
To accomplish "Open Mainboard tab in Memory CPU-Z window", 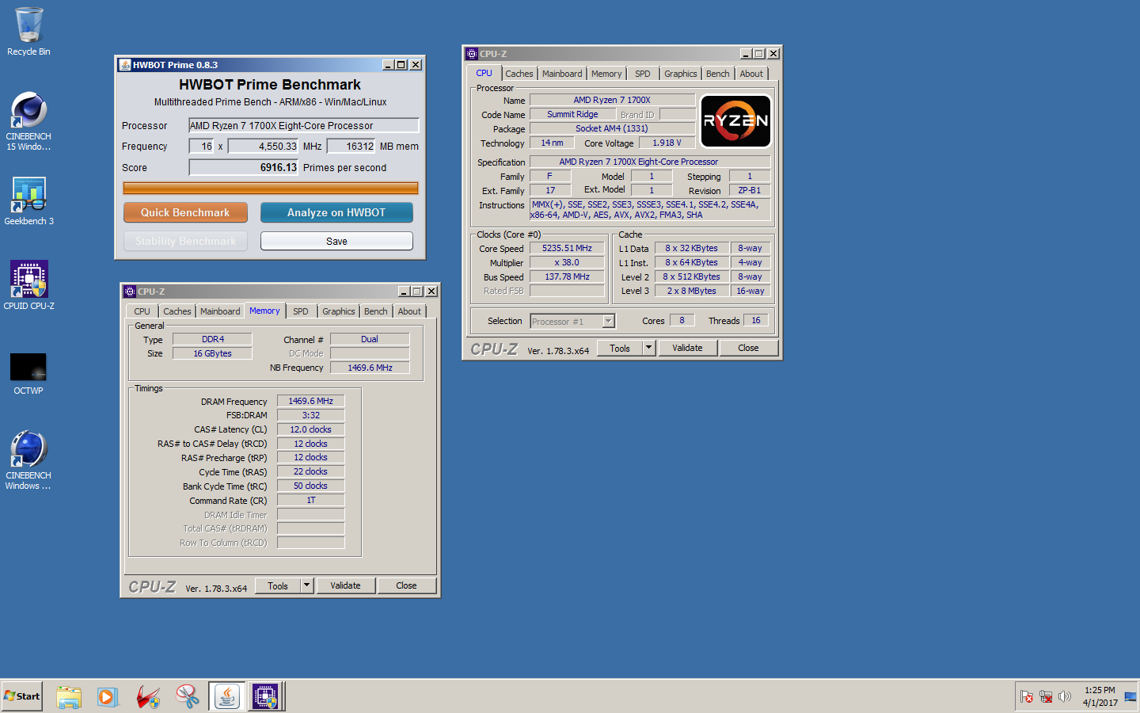I will click(x=220, y=311).
